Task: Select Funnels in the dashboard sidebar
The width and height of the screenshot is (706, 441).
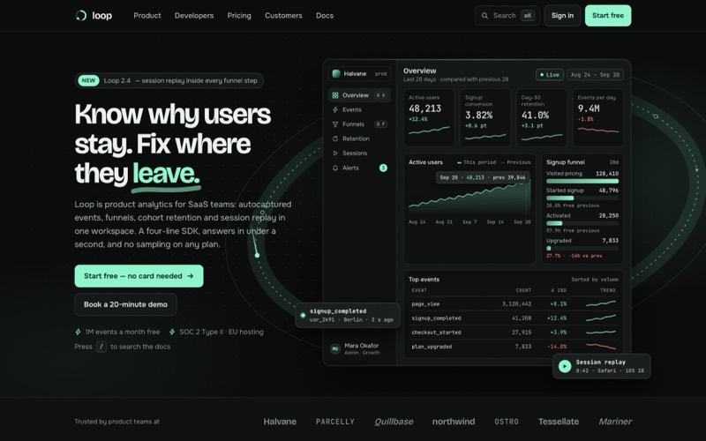Action: coord(359,124)
